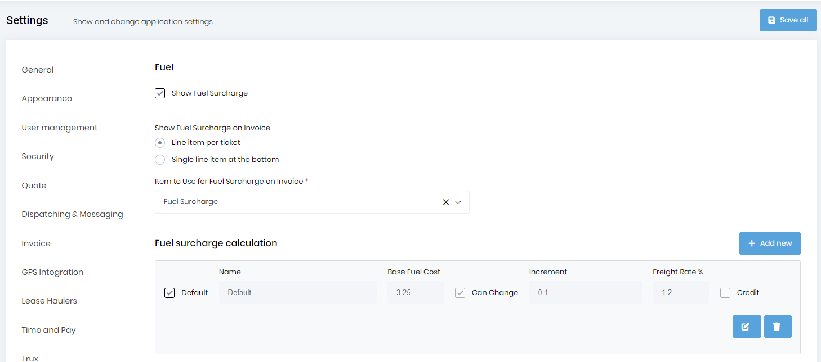Uncheck the Default calculation checkbox
Image resolution: width=821 pixels, height=362 pixels.
click(x=169, y=292)
